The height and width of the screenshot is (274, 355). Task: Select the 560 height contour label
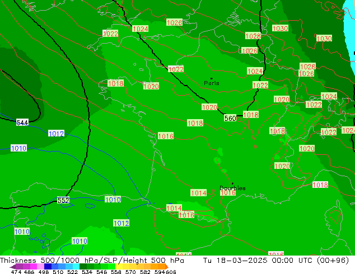coord(230,118)
